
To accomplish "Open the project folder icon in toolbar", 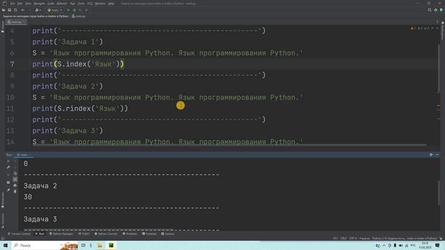I will coord(3,10).
